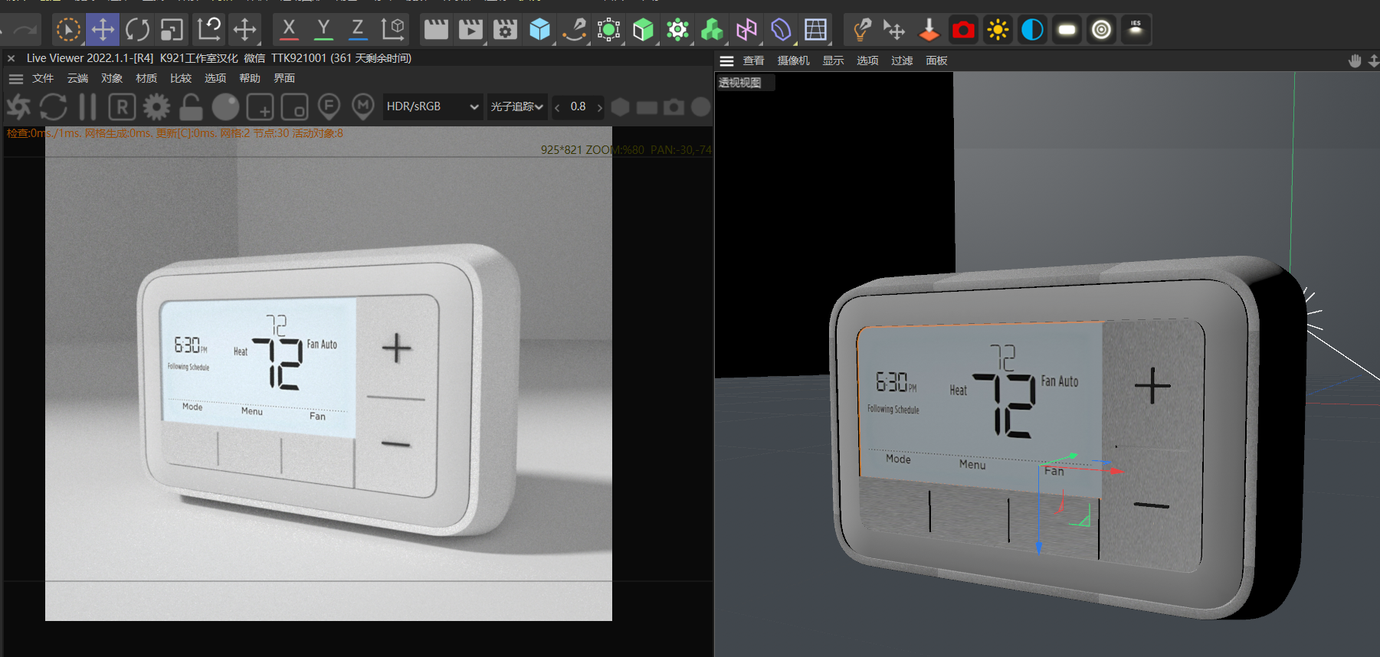Toggle the camera lock padlock
This screenshot has height=657, width=1380.
coord(191,107)
